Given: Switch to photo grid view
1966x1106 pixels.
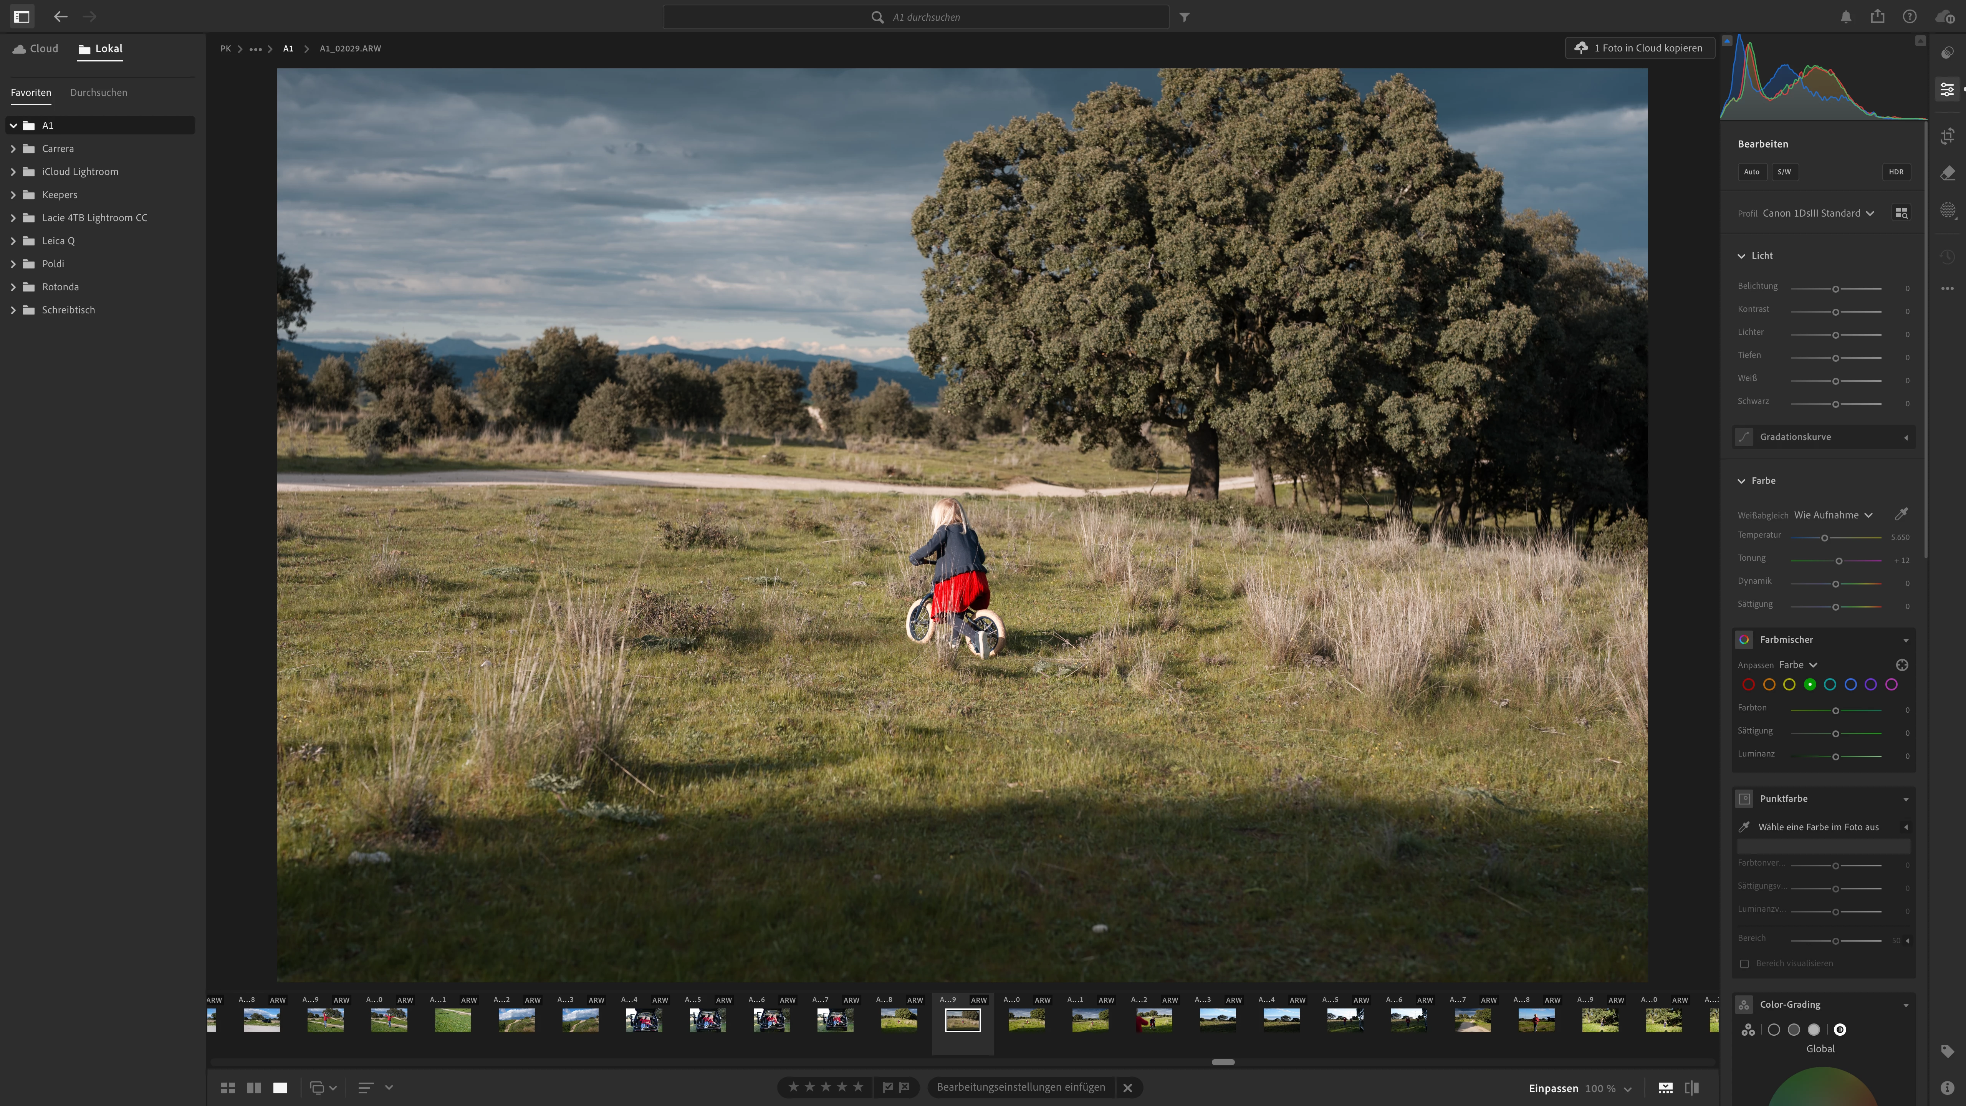Looking at the screenshot, I should point(227,1088).
